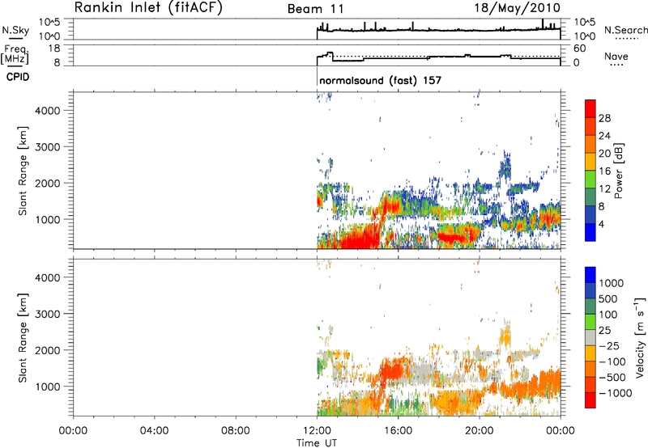Select the "24" label on Power colorbar

[x=604, y=136]
